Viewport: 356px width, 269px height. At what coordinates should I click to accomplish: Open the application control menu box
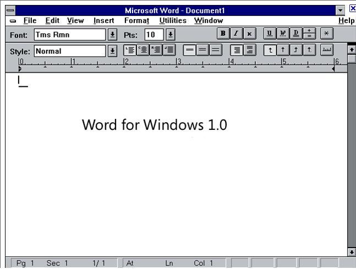tap(10, 10)
